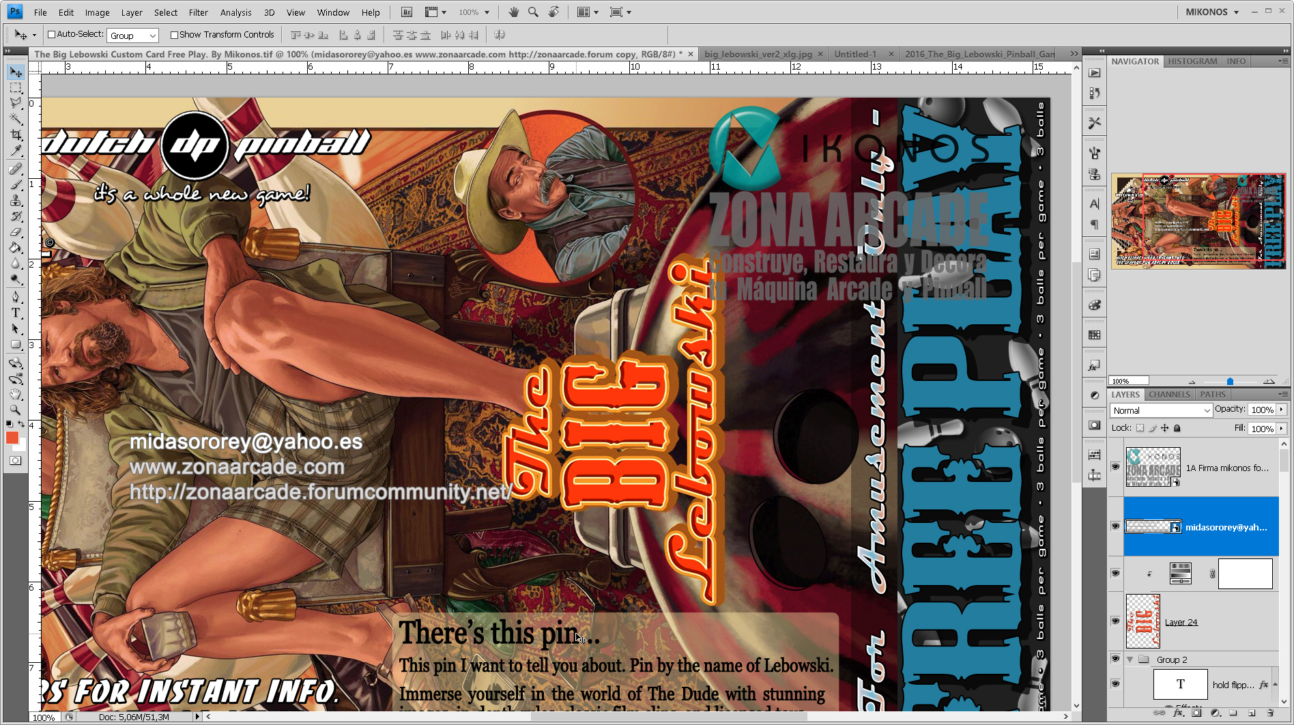The image size is (1294, 725).
Task: Switch to the Histogram tab
Action: pyautogui.click(x=1192, y=61)
